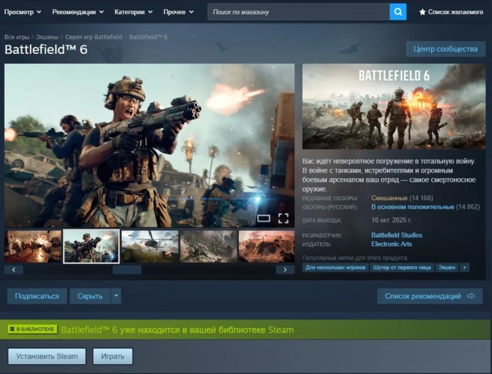This screenshot has width=492, height=374.
Task: Select the explosion interior thumbnail
Action: (33, 246)
